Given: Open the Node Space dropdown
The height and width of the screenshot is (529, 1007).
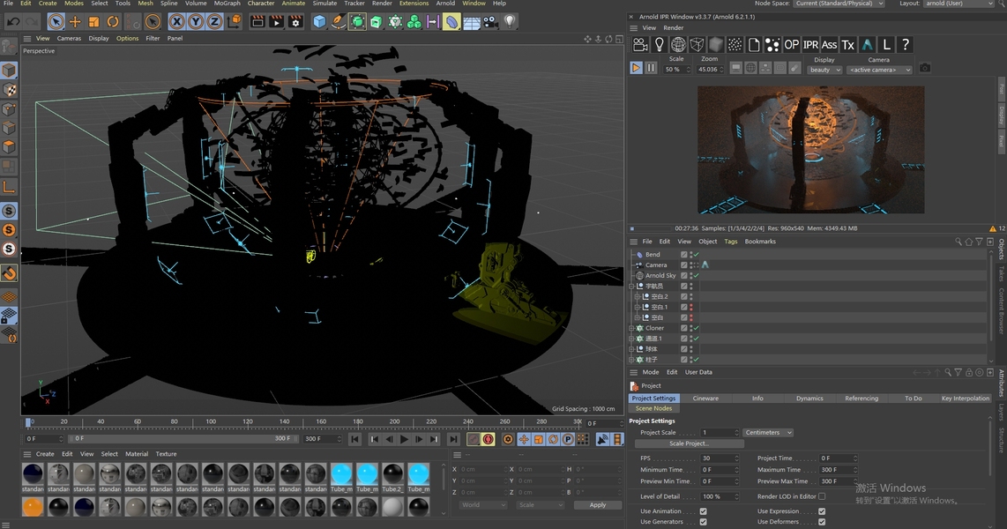Looking at the screenshot, I should [839, 4].
